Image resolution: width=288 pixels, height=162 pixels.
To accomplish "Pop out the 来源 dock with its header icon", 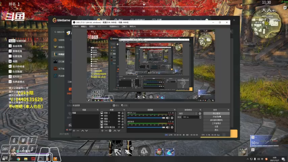I will (124, 110).
